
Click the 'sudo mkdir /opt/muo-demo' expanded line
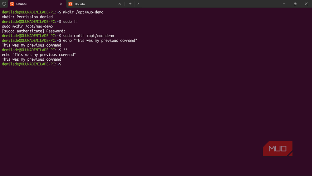[x=27, y=26]
